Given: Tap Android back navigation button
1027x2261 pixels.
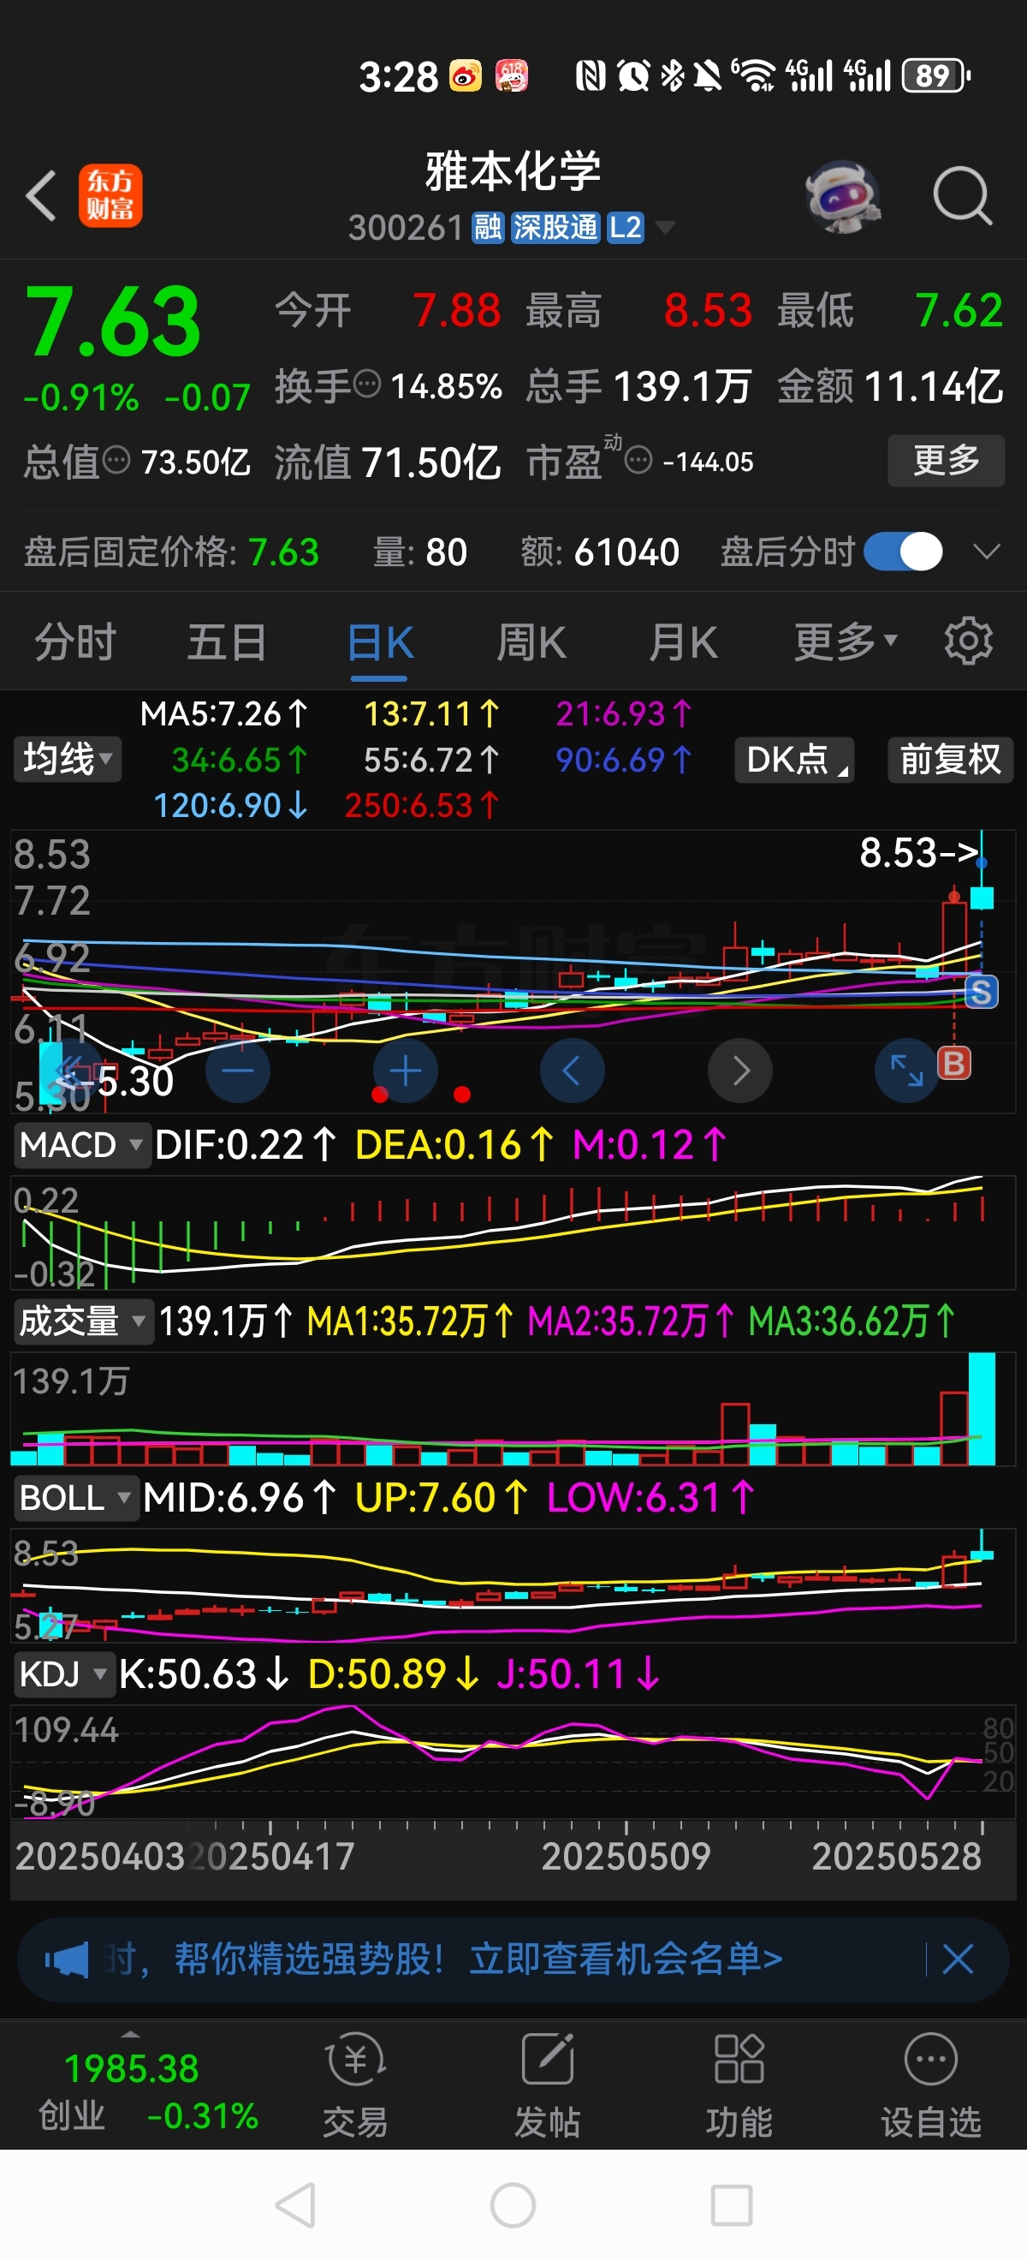Looking at the screenshot, I should pos(295,2204).
